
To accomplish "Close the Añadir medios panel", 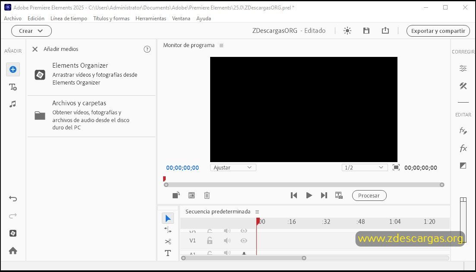I will (x=35, y=49).
